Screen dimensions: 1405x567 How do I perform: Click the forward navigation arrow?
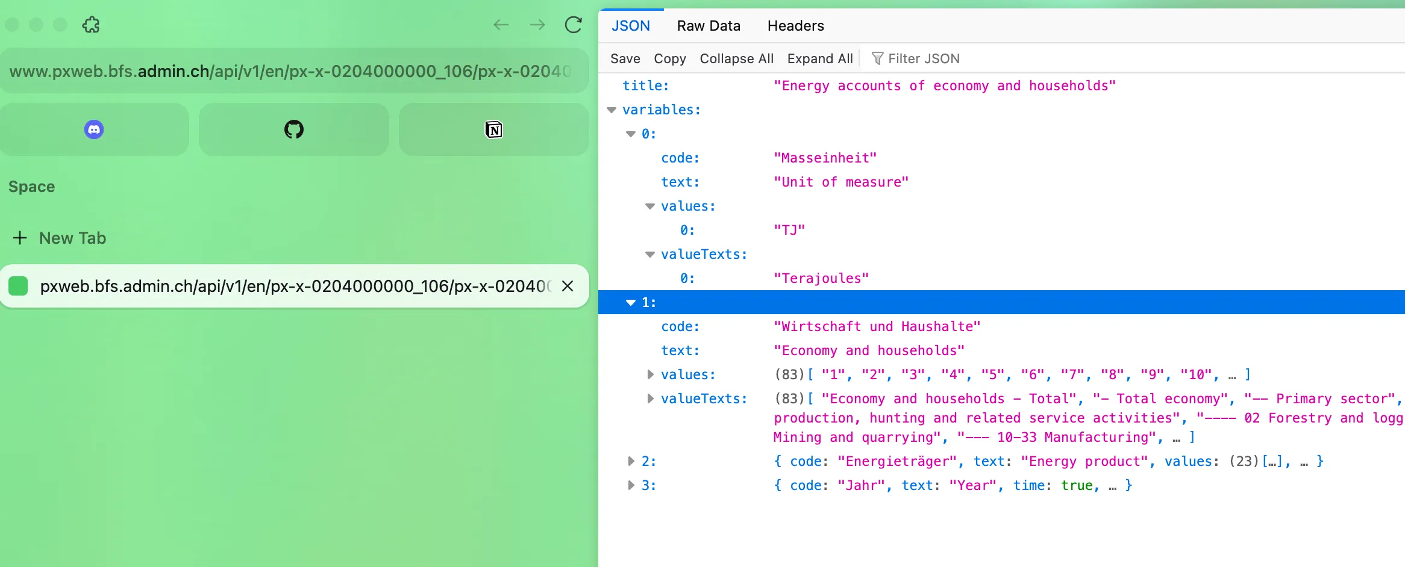tap(537, 25)
